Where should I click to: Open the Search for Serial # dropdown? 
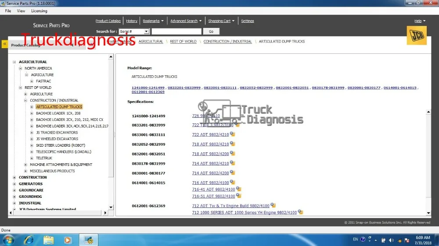[146, 32]
